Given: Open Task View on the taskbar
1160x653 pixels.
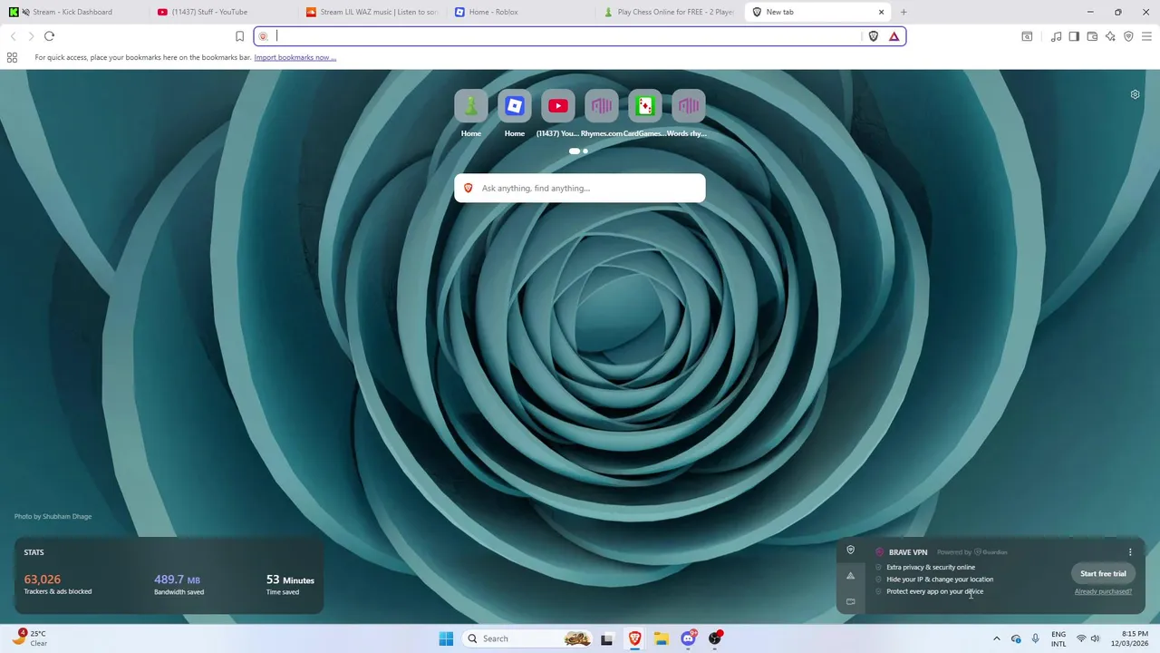Looking at the screenshot, I should tap(606, 638).
